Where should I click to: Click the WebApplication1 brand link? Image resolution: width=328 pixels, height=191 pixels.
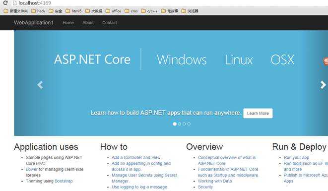pyautogui.click(x=34, y=23)
